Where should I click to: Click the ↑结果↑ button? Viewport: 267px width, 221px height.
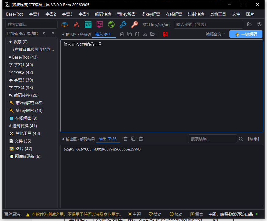[x=253, y=139]
